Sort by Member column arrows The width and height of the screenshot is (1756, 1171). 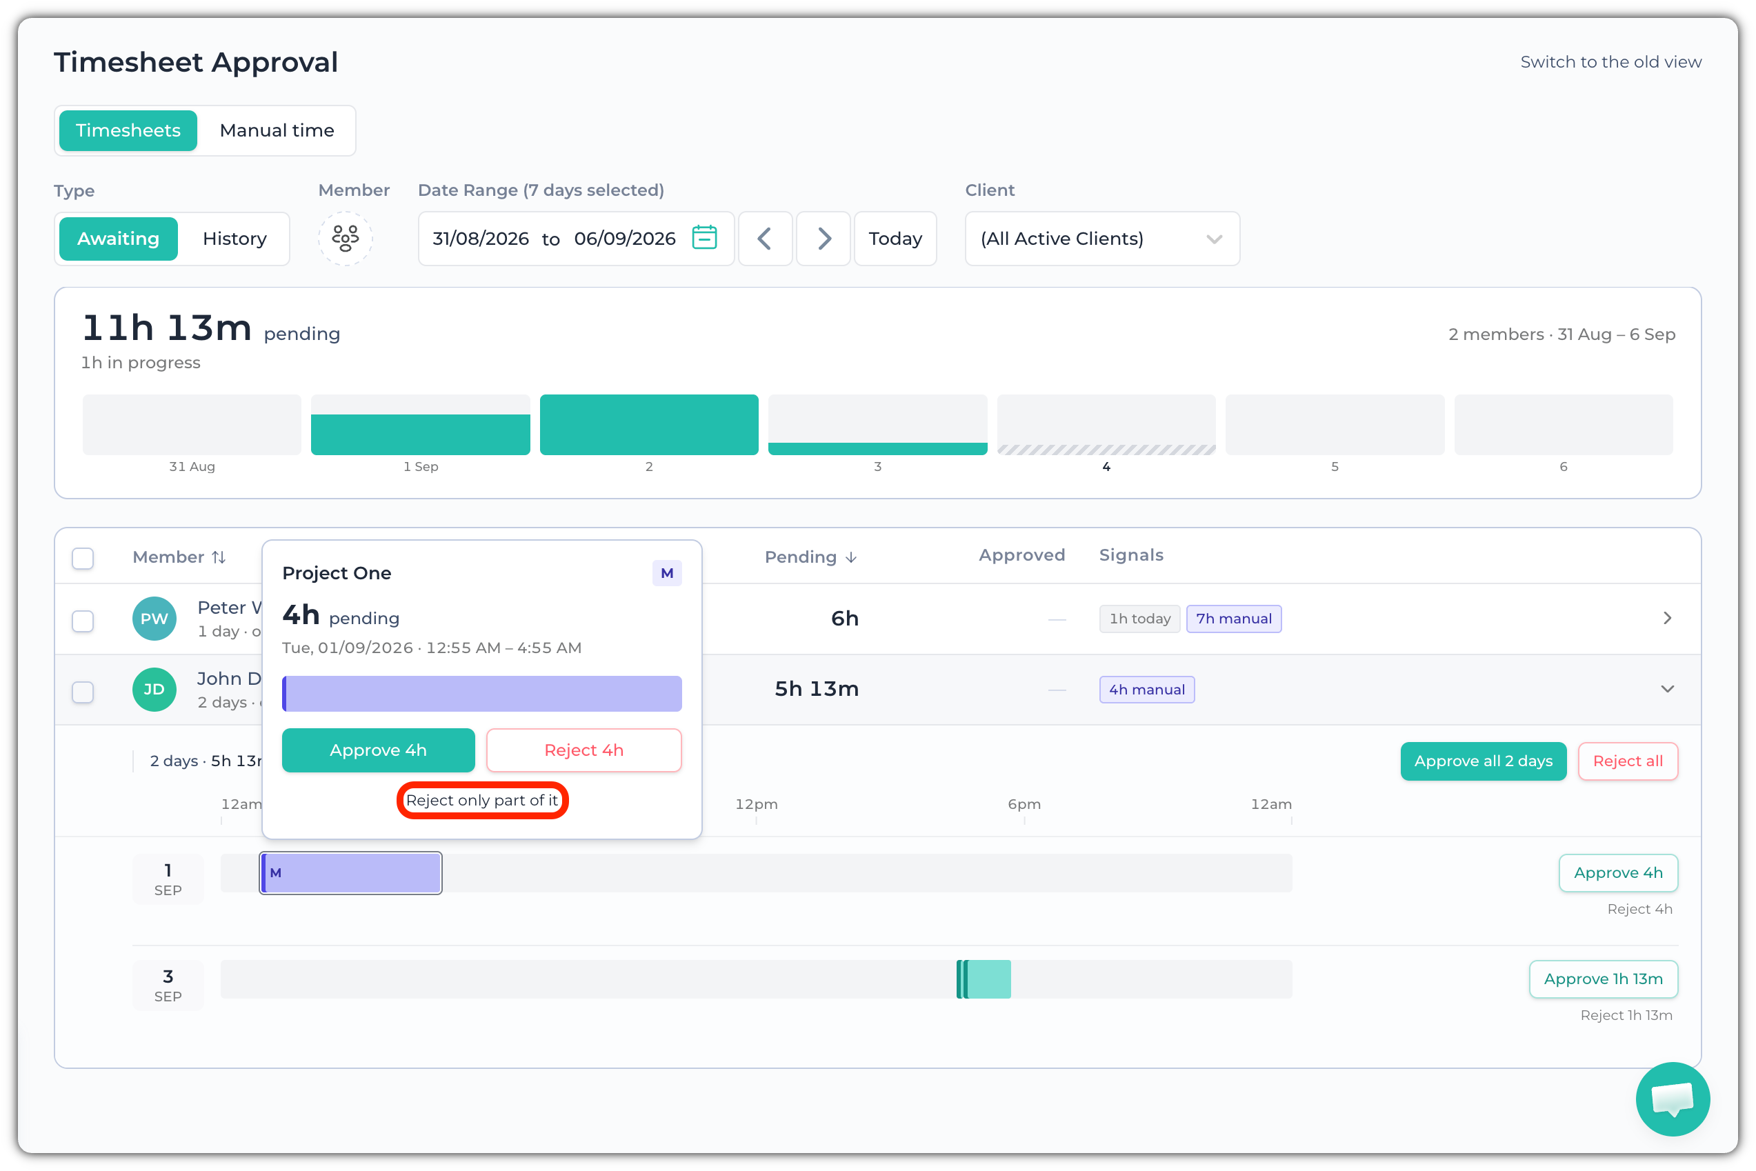pos(218,557)
